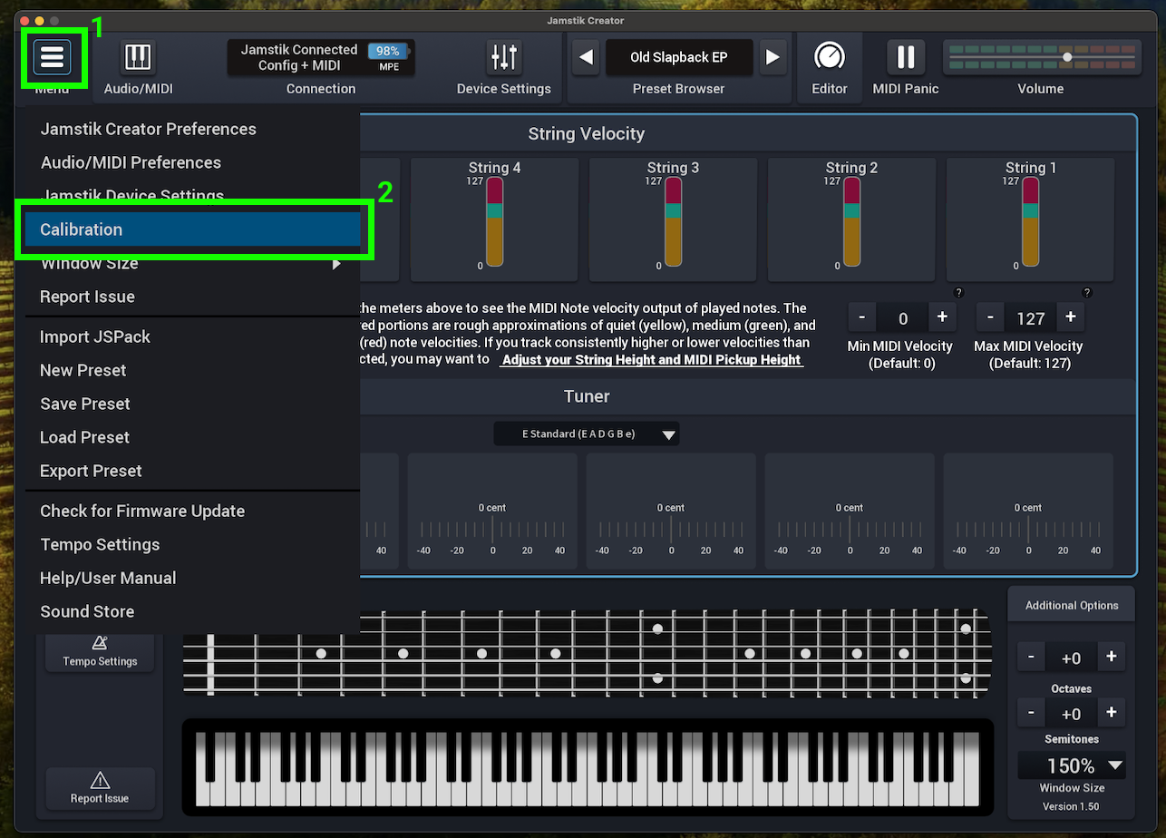Decrease Max MIDI Velocity with minus
The height and width of the screenshot is (838, 1166).
tap(991, 317)
